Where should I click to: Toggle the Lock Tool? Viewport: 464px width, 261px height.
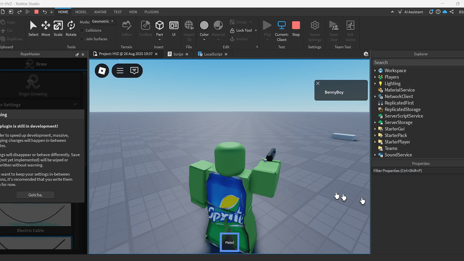pyautogui.click(x=242, y=30)
